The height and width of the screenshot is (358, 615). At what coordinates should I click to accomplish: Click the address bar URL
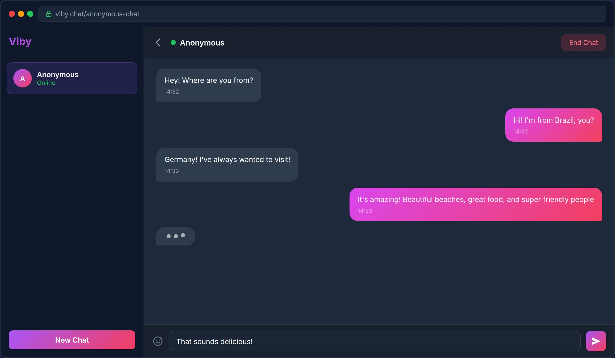(x=98, y=14)
